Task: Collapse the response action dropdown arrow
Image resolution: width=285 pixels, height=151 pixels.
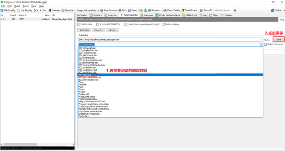Action: [261, 45]
